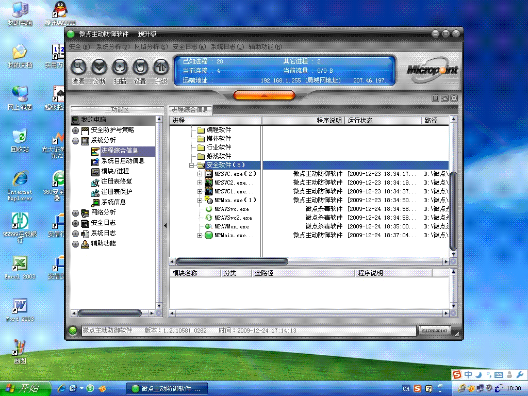This screenshot has width=528, height=396.
Task: Click the CH language indicator in taskbar
Action: pos(406,389)
